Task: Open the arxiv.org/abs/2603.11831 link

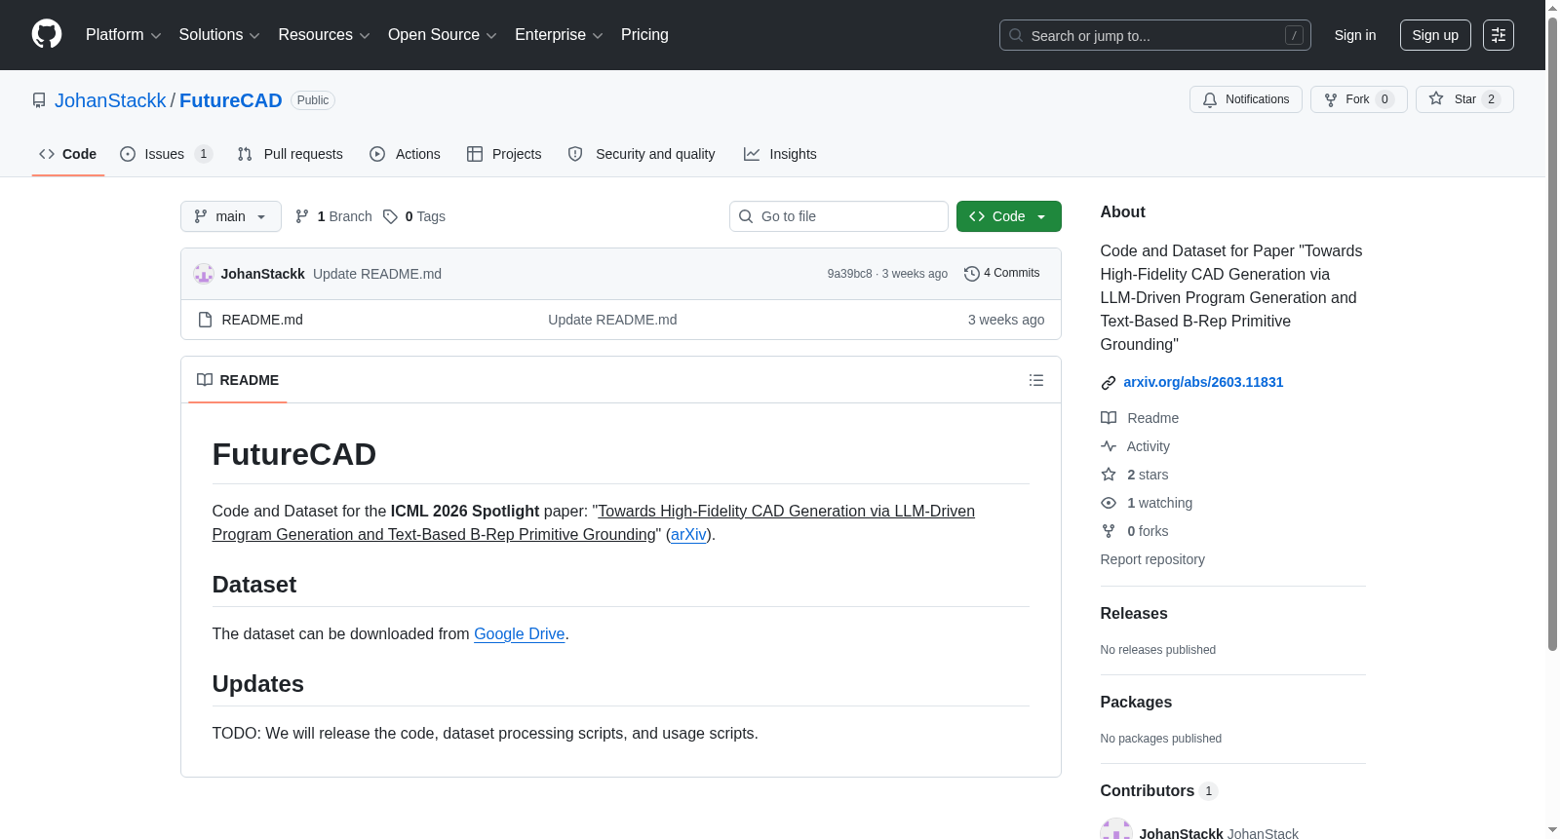Action: tap(1203, 382)
